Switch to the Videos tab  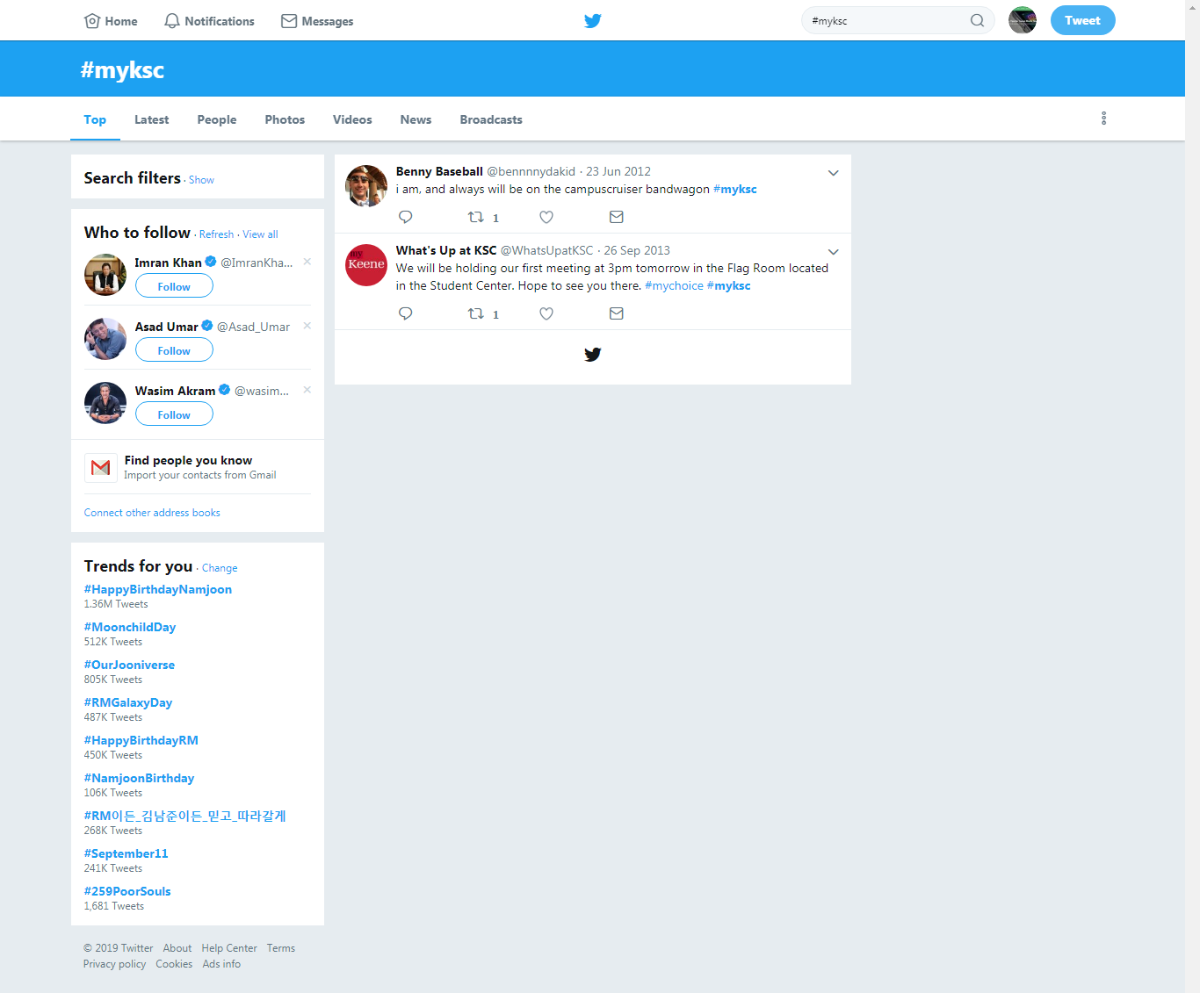[x=352, y=119]
